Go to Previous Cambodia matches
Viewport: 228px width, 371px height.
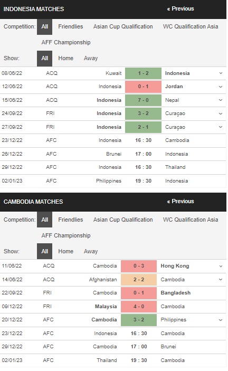click(x=180, y=202)
